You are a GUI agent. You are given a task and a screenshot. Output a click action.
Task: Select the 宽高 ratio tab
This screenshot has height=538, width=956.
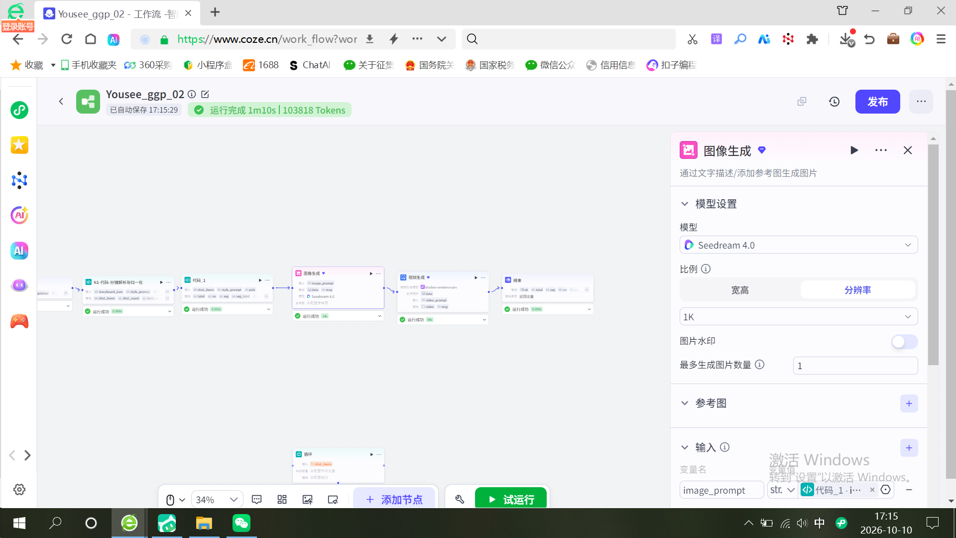click(740, 290)
